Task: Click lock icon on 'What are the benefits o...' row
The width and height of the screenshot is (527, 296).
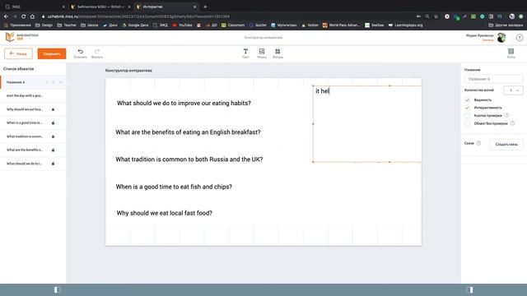Action: [53, 150]
